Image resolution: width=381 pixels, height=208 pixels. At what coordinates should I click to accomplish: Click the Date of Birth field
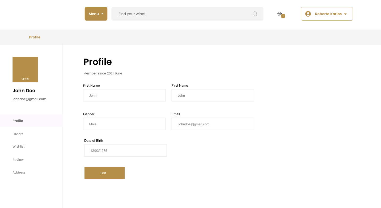point(125,151)
